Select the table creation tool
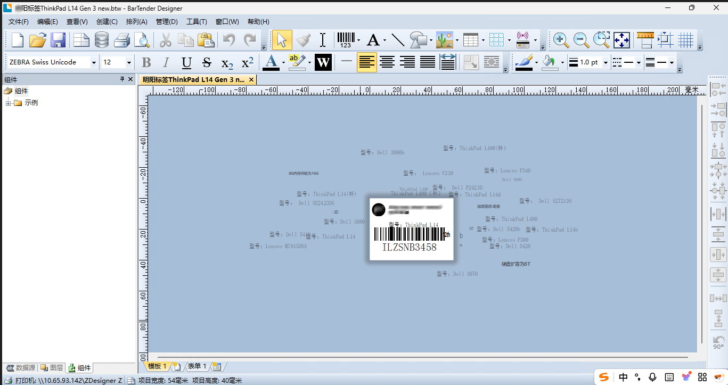 point(471,40)
